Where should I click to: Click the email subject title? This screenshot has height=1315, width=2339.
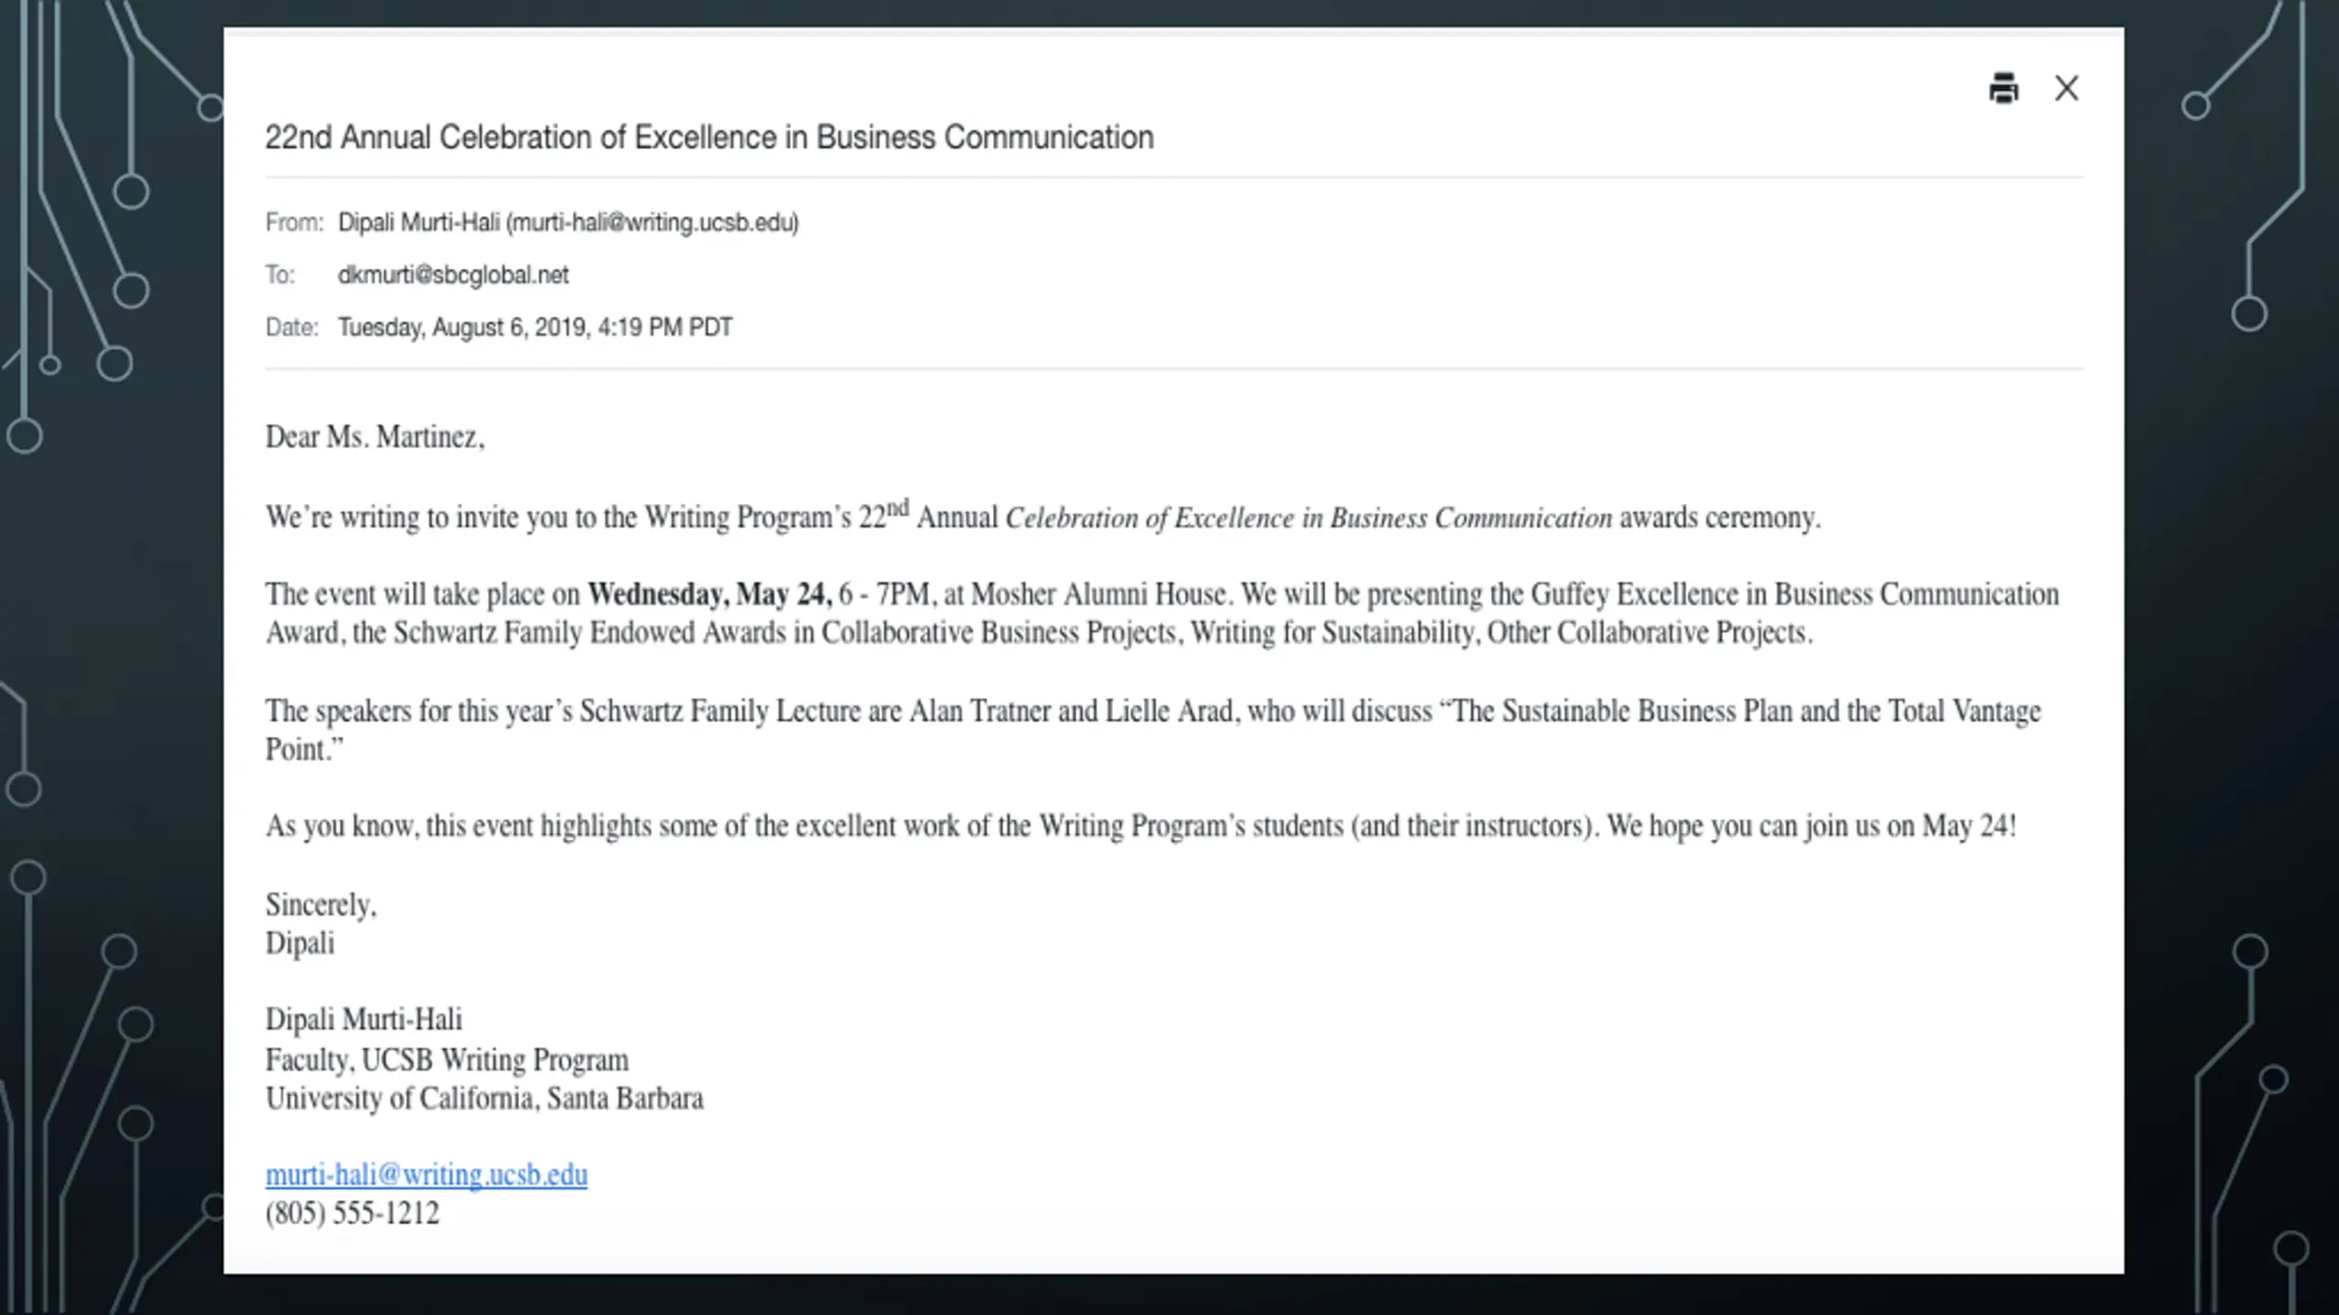tap(709, 137)
